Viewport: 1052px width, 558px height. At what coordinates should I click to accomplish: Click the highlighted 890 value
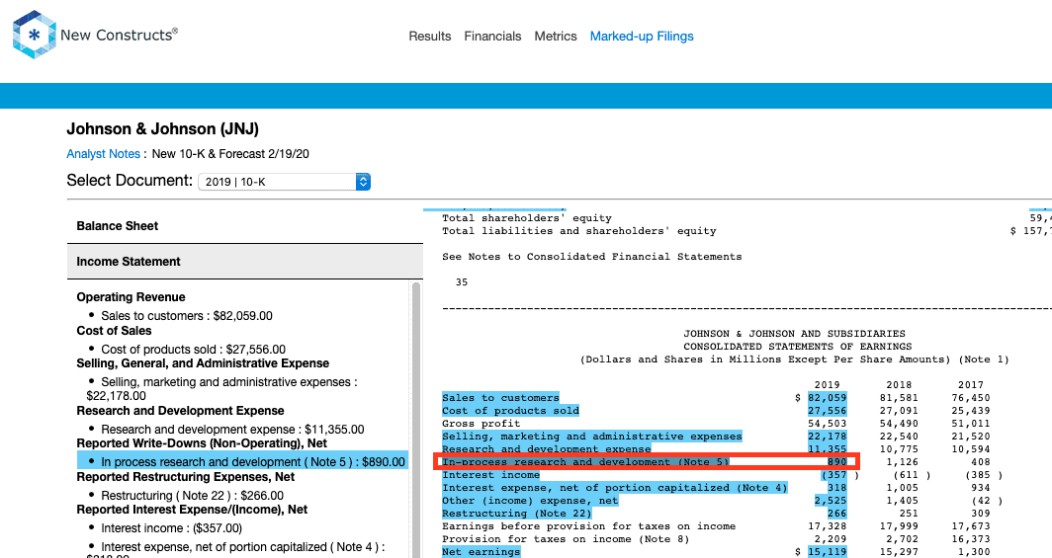[x=836, y=461]
